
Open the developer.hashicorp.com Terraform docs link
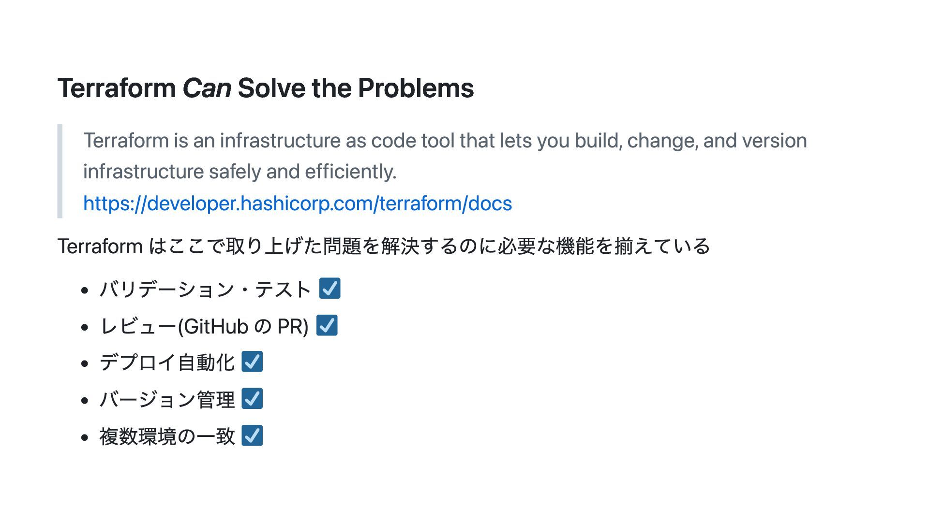click(297, 203)
